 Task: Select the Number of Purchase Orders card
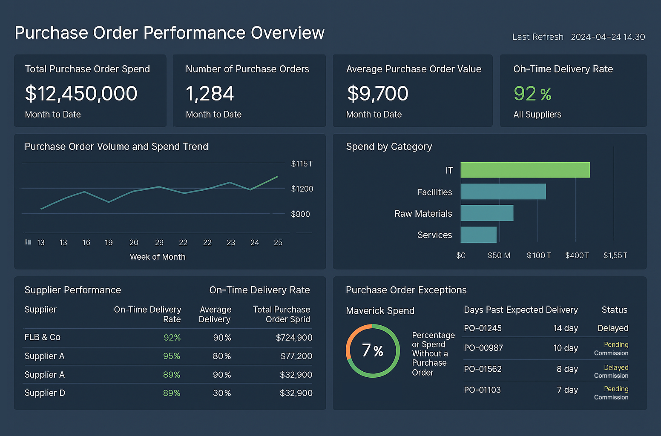pyautogui.click(x=249, y=91)
